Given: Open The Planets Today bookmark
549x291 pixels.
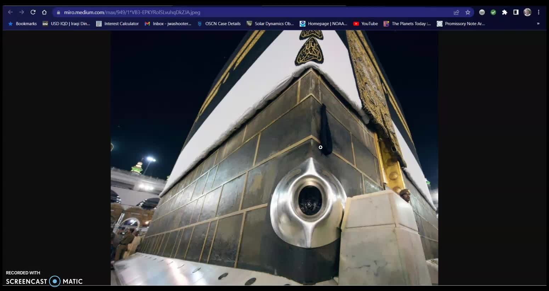Looking at the screenshot, I should coord(407,24).
